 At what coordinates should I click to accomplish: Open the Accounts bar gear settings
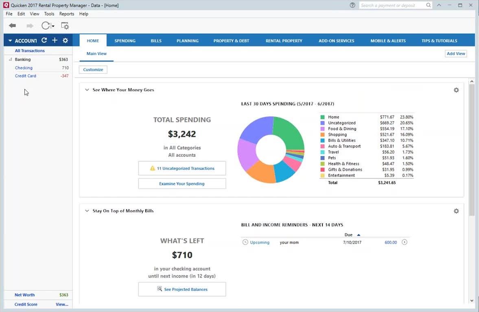[65, 40]
